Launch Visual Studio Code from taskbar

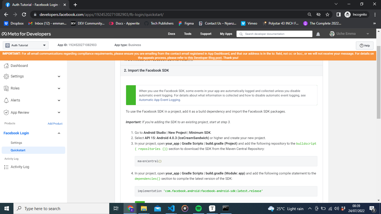(x=171, y=208)
